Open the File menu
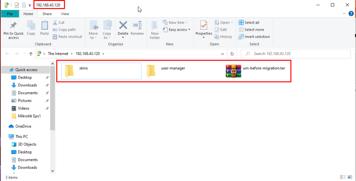356x181 pixels. pyautogui.click(x=10, y=14)
